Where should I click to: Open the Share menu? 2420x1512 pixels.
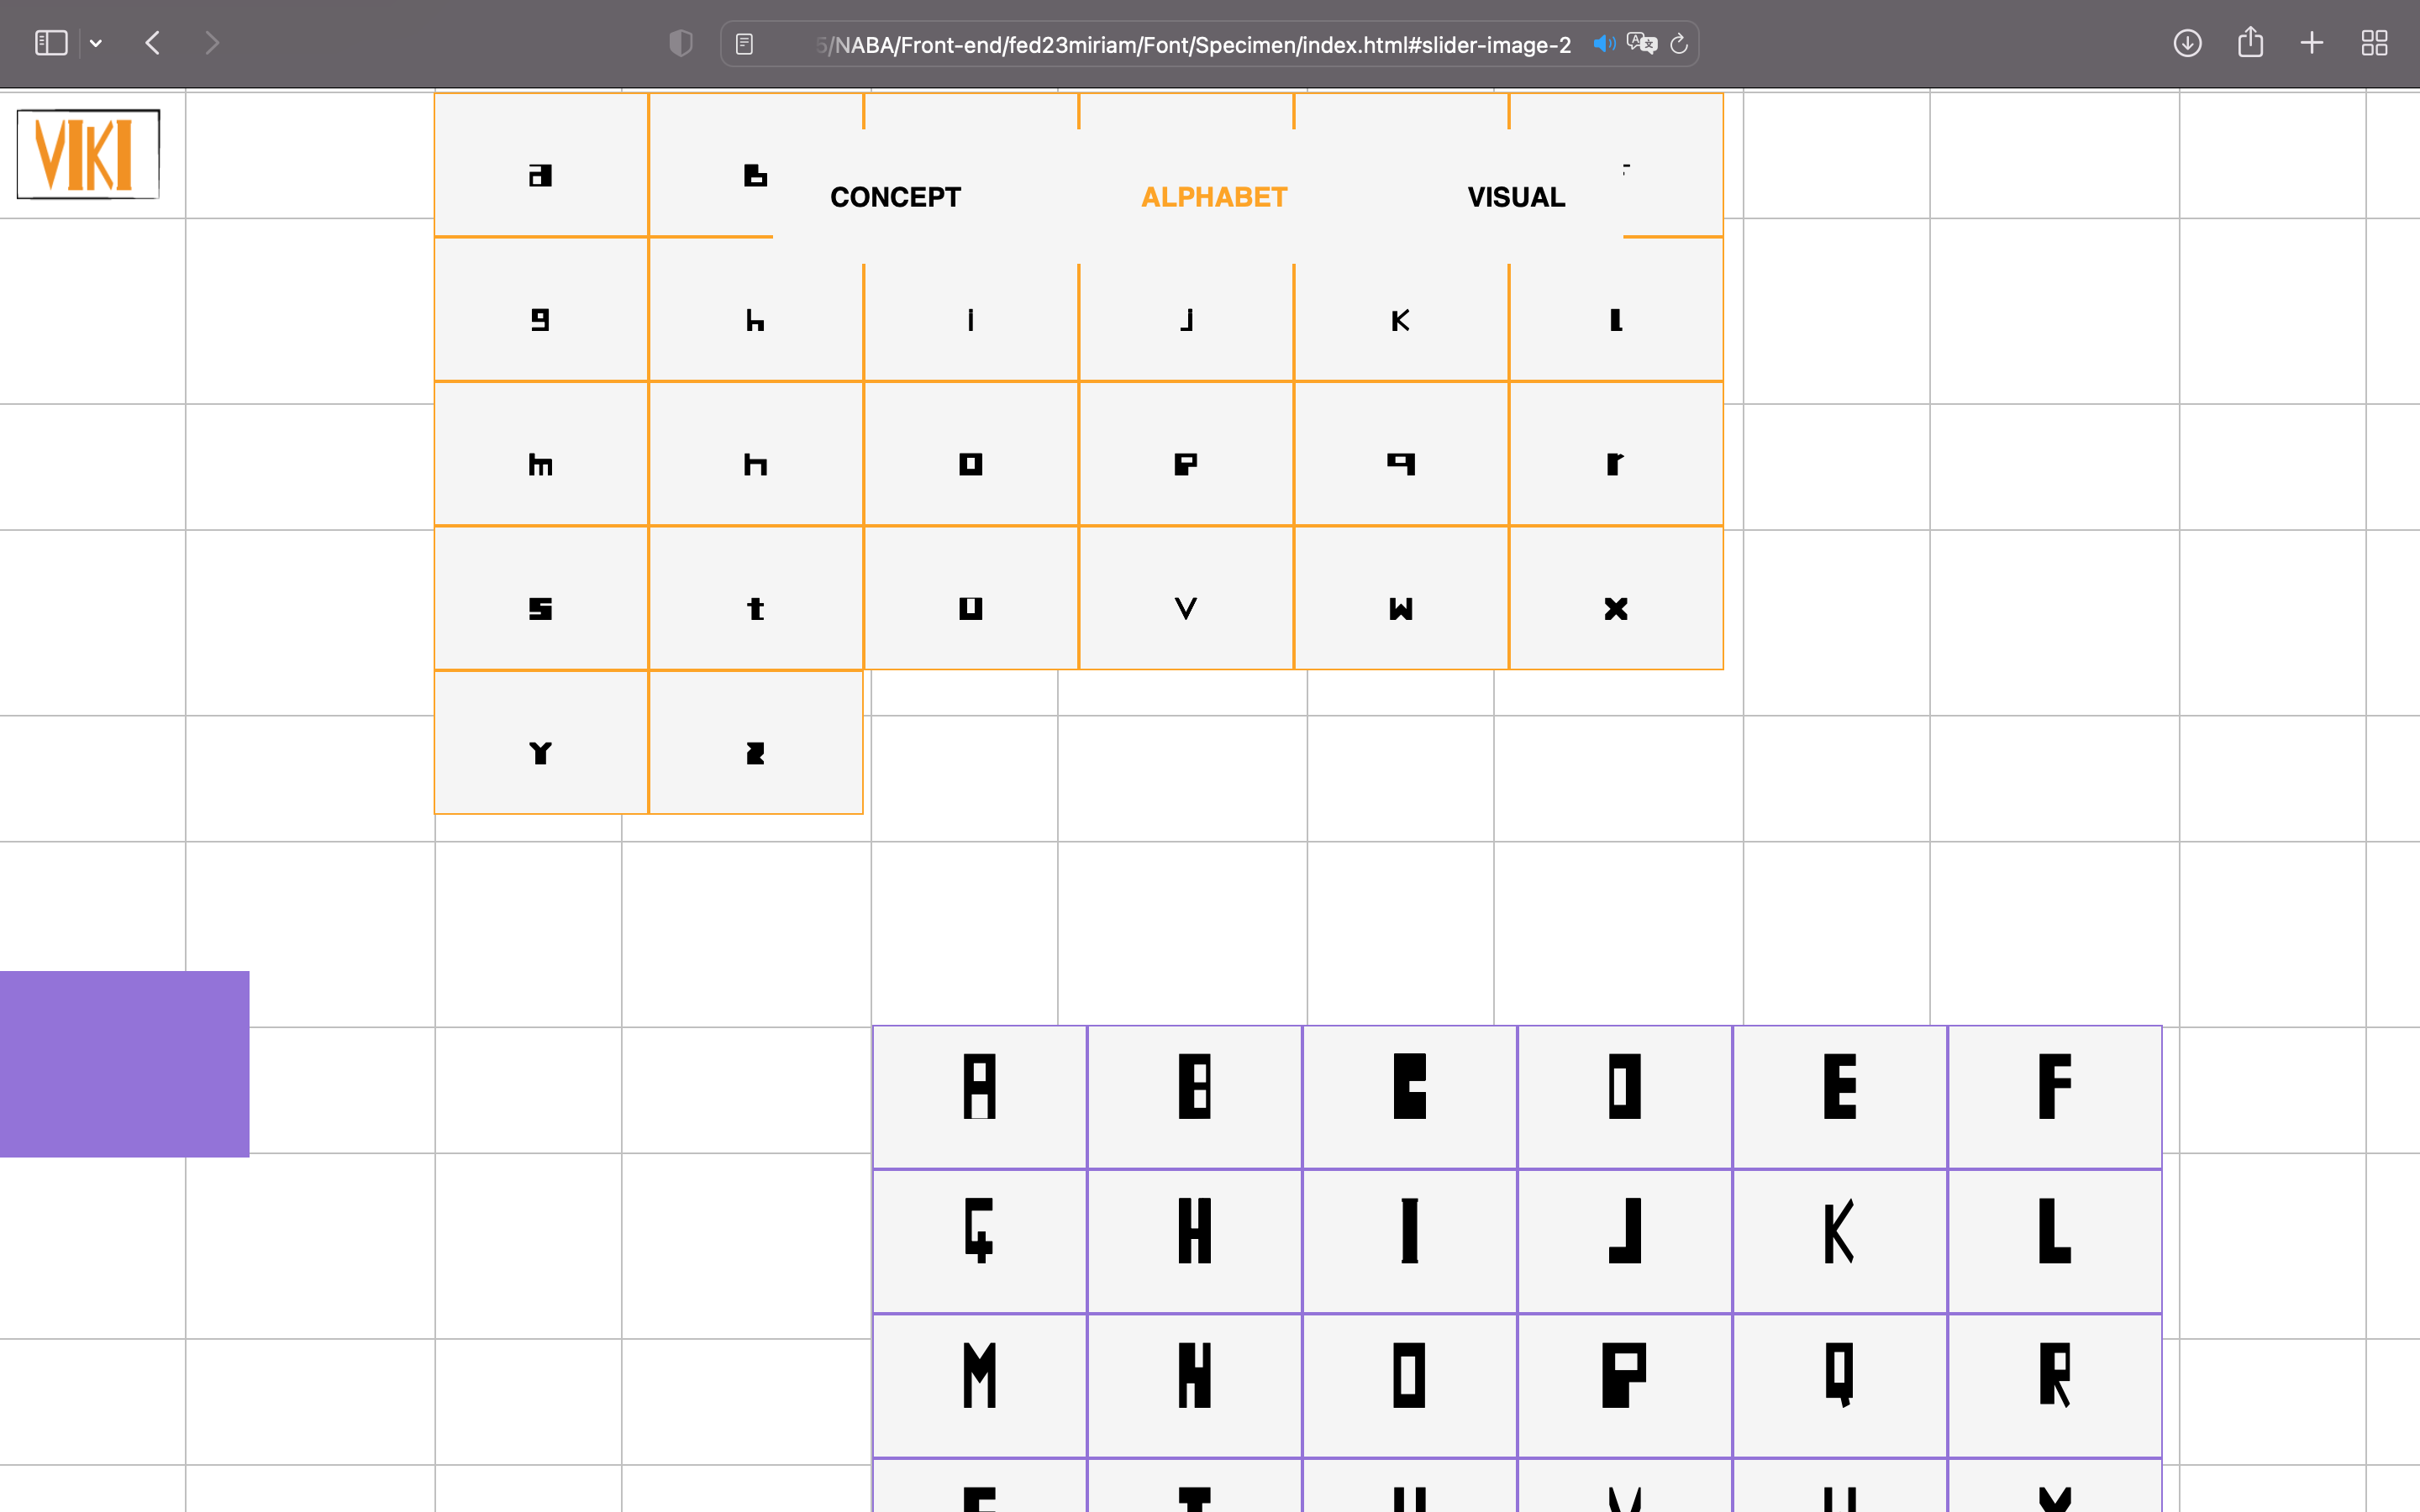pos(2250,43)
